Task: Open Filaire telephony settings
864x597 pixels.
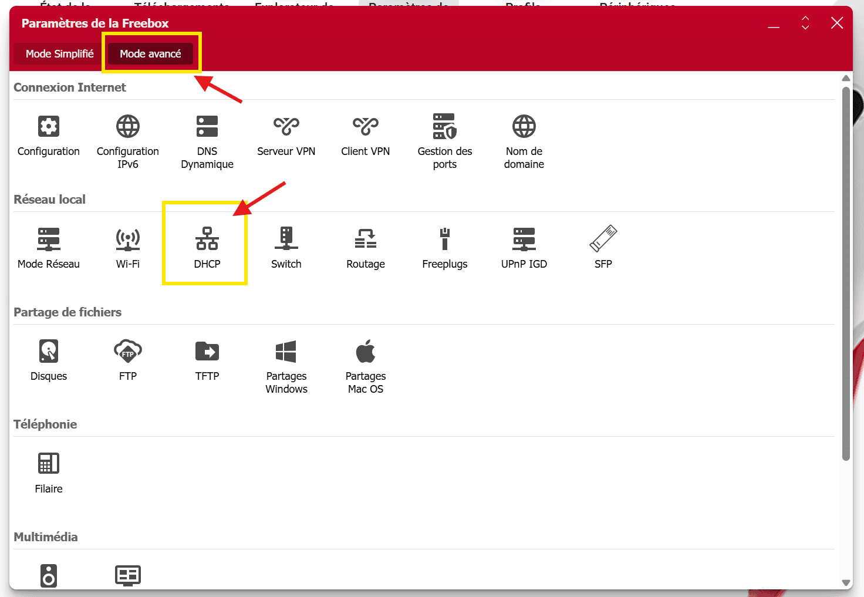Action: click(49, 463)
